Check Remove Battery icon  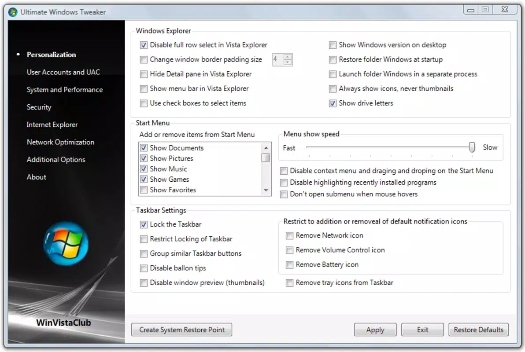(x=290, y=265)
